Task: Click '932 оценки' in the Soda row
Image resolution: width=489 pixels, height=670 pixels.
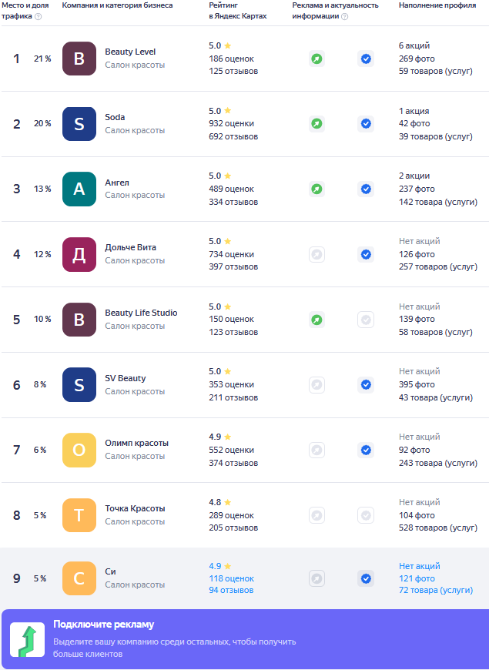Action: coord(231,124)
